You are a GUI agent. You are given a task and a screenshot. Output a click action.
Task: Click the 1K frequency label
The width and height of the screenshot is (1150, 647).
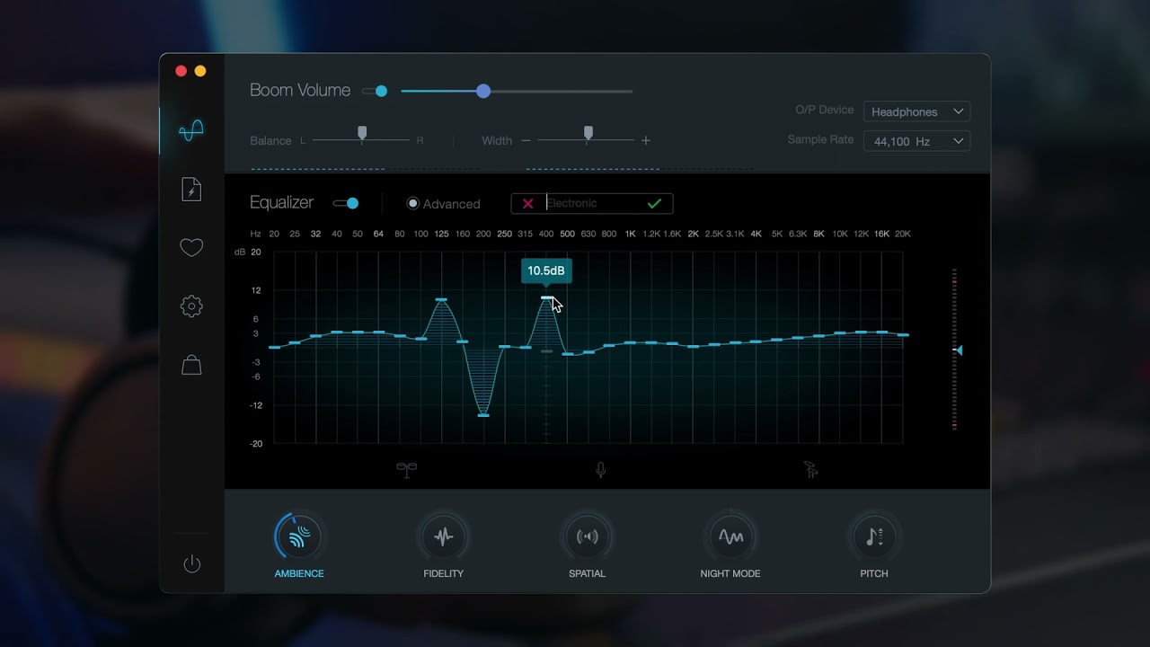[630, 234]
